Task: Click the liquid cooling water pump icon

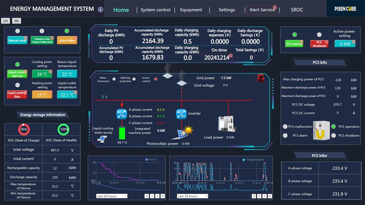Action: [102, 139]
